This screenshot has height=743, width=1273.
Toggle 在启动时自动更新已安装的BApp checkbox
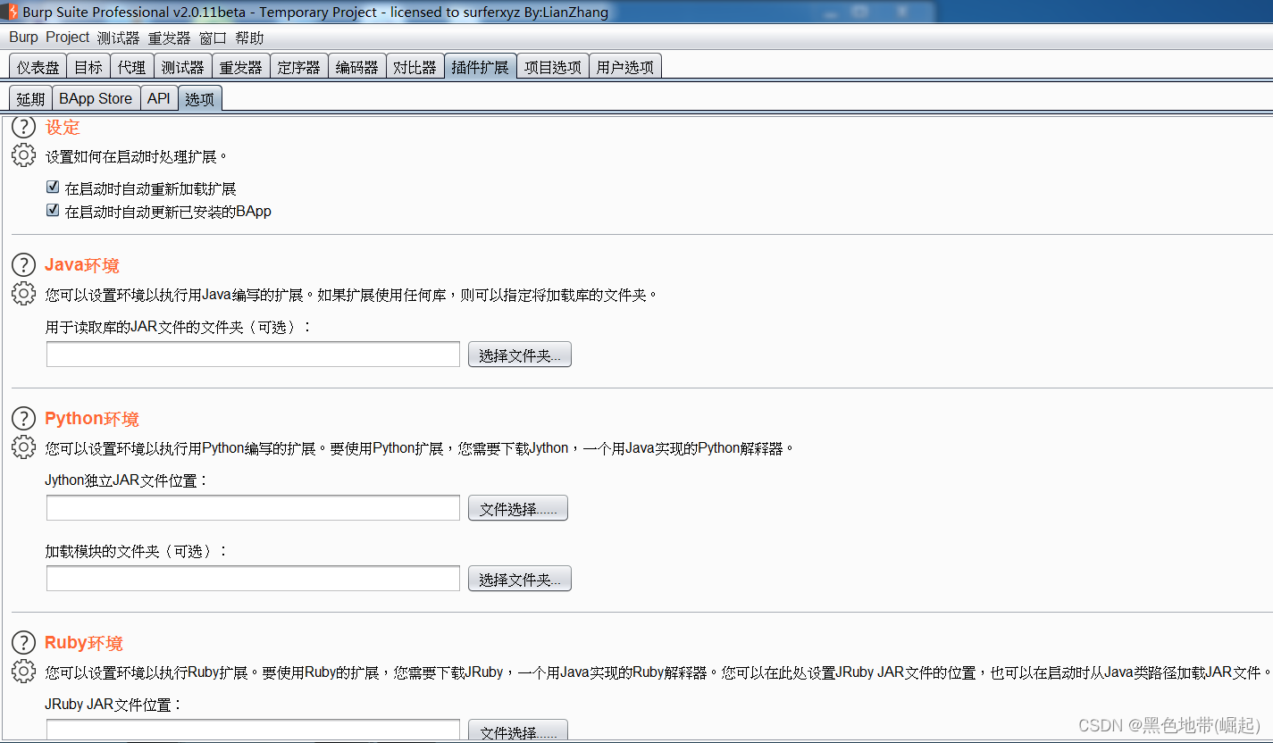pyautogui.click(x=53, y=211)
